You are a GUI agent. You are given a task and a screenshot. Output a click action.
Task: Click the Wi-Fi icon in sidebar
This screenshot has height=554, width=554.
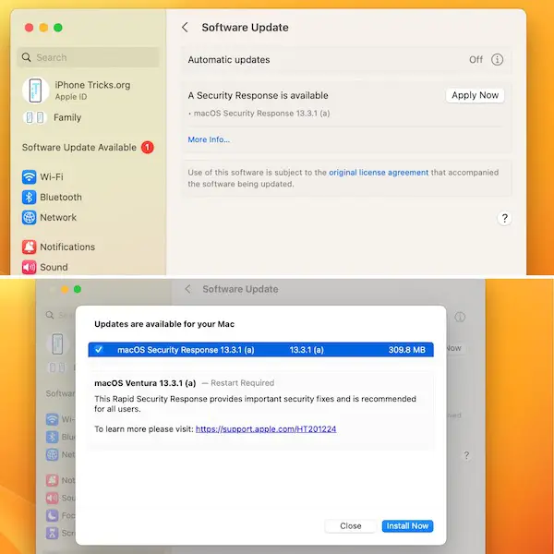30,176
